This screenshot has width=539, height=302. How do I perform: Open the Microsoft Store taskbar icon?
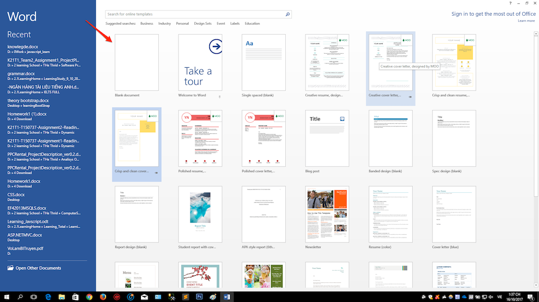[x=75, y=297]
